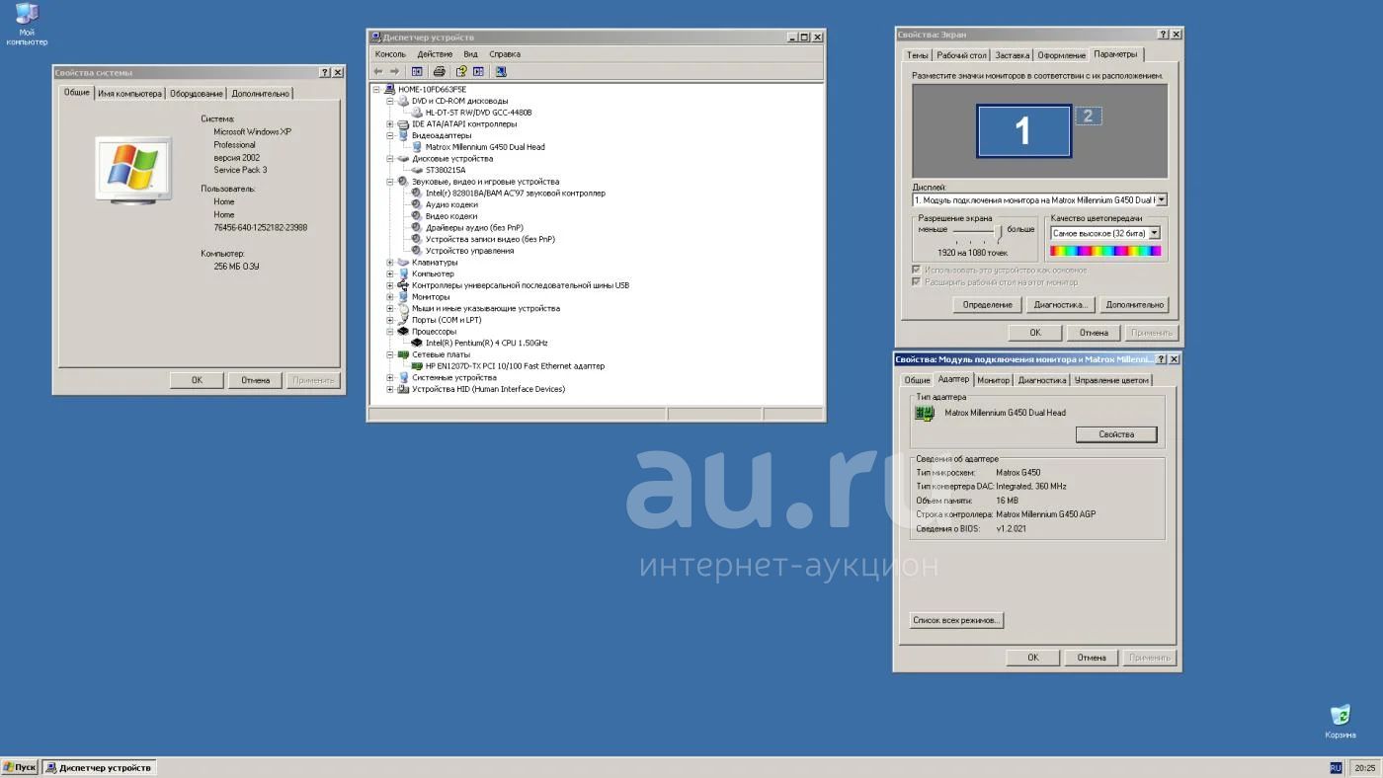1383x778 pixels.
Task: Click the Корзина recycle bin desktop icon
Action: pyautogui.click(x=1341, y=722)
